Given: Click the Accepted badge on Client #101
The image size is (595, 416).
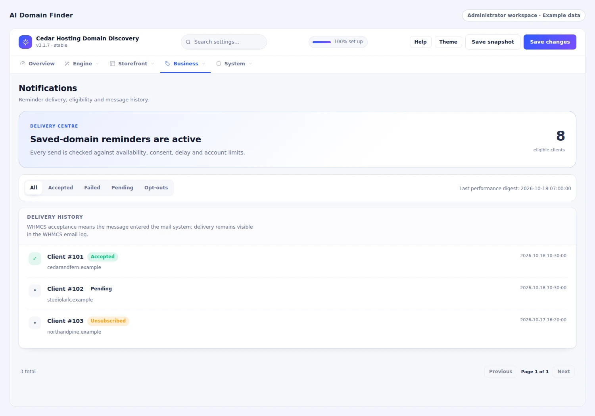Looking at the screenshot, I should click(103, 257).
